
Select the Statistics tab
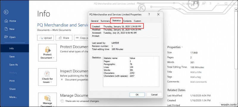(116, 20)
